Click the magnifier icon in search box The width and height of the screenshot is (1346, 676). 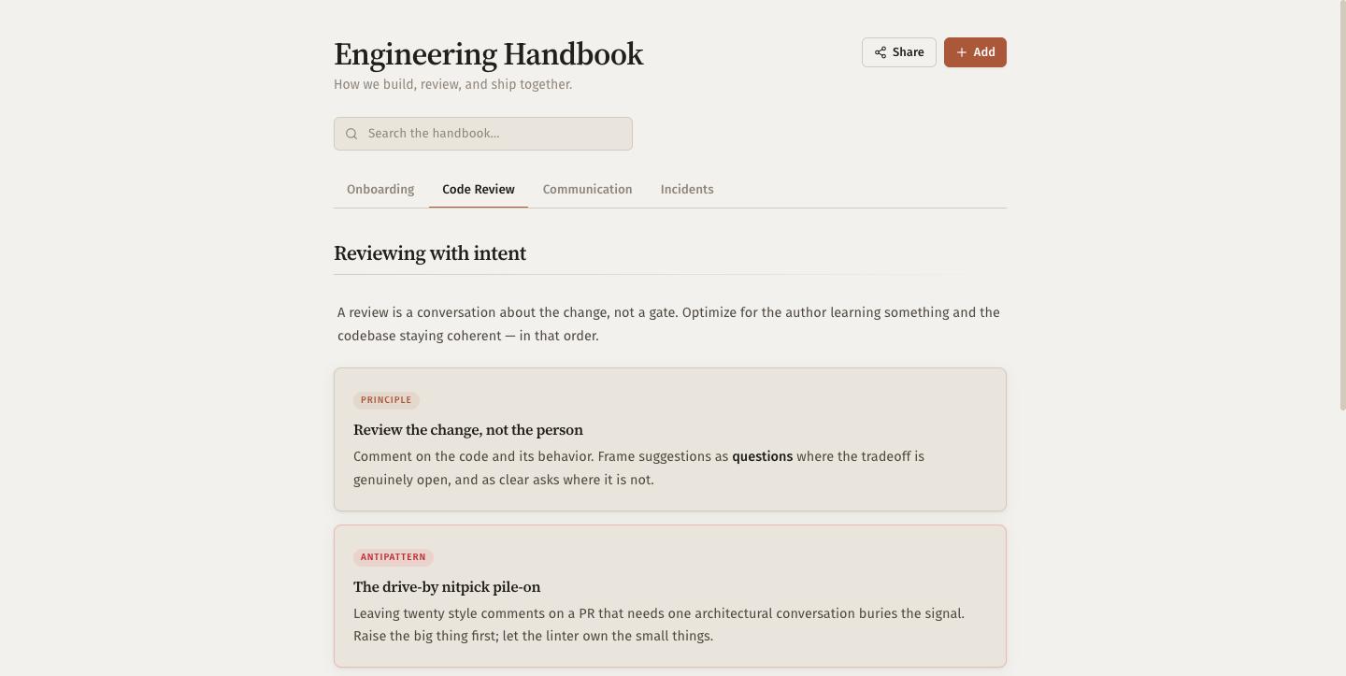coord(351,134)
